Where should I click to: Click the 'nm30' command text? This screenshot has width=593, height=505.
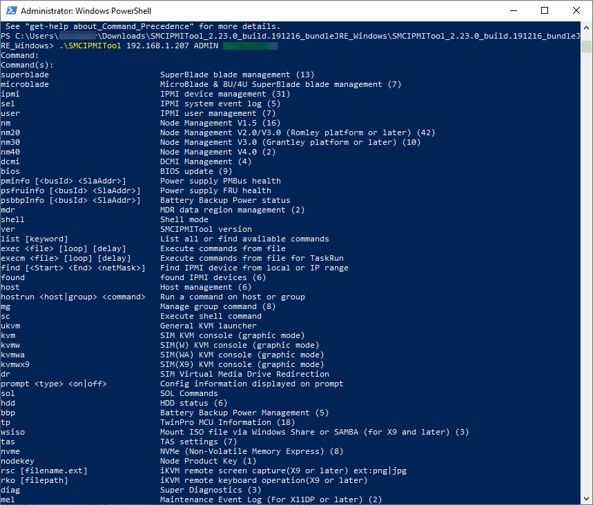tap(10, 142)
